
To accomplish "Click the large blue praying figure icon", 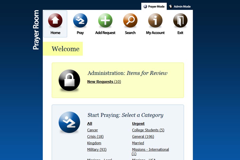I will pyautogui.click(x=69, y=122).
